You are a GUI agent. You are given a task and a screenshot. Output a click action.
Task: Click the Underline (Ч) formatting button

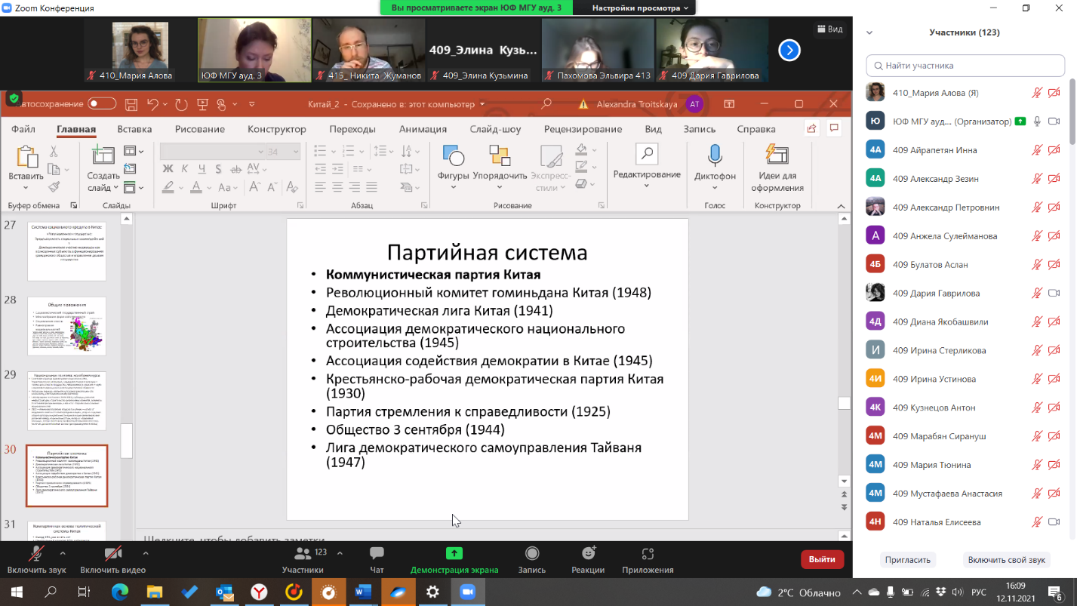pos(202,168)
